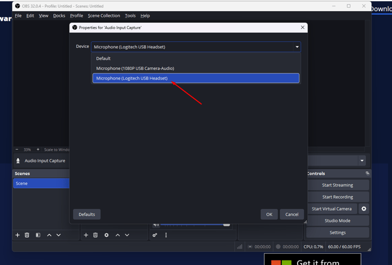Click the Audio Input Capture source label
The image size is (392, 265).
[45, 161]
